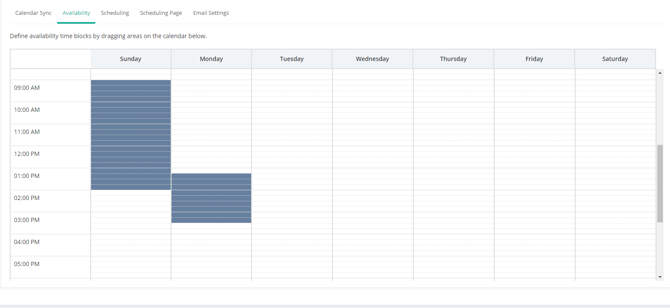Click the 10:00 AM time label

(27, 110)
